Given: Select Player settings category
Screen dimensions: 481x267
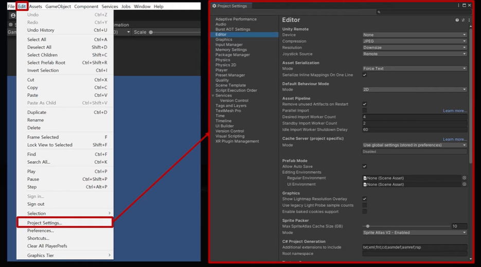Looking at the screenshot, I should pos(221,70).
